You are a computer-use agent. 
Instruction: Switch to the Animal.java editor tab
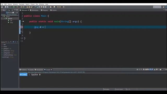click(x=34, y=10)
